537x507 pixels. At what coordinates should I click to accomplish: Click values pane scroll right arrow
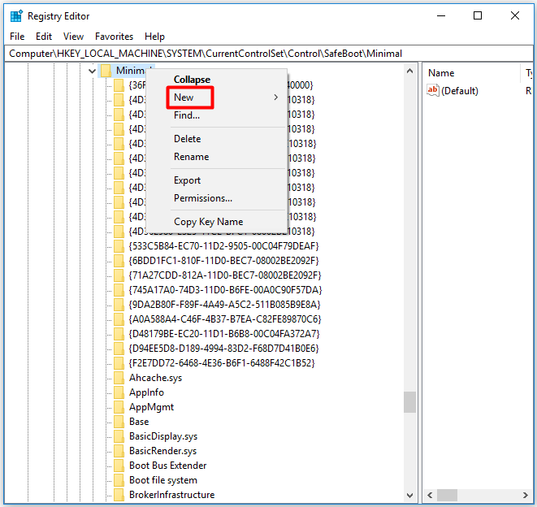(526, 496)
